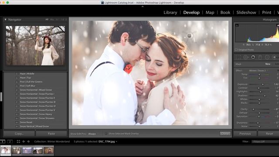This screenshot has height=157, width=279.
Task: Open DSC_7794.jpg filename dropdown arrow
Action: pos(116,142)
